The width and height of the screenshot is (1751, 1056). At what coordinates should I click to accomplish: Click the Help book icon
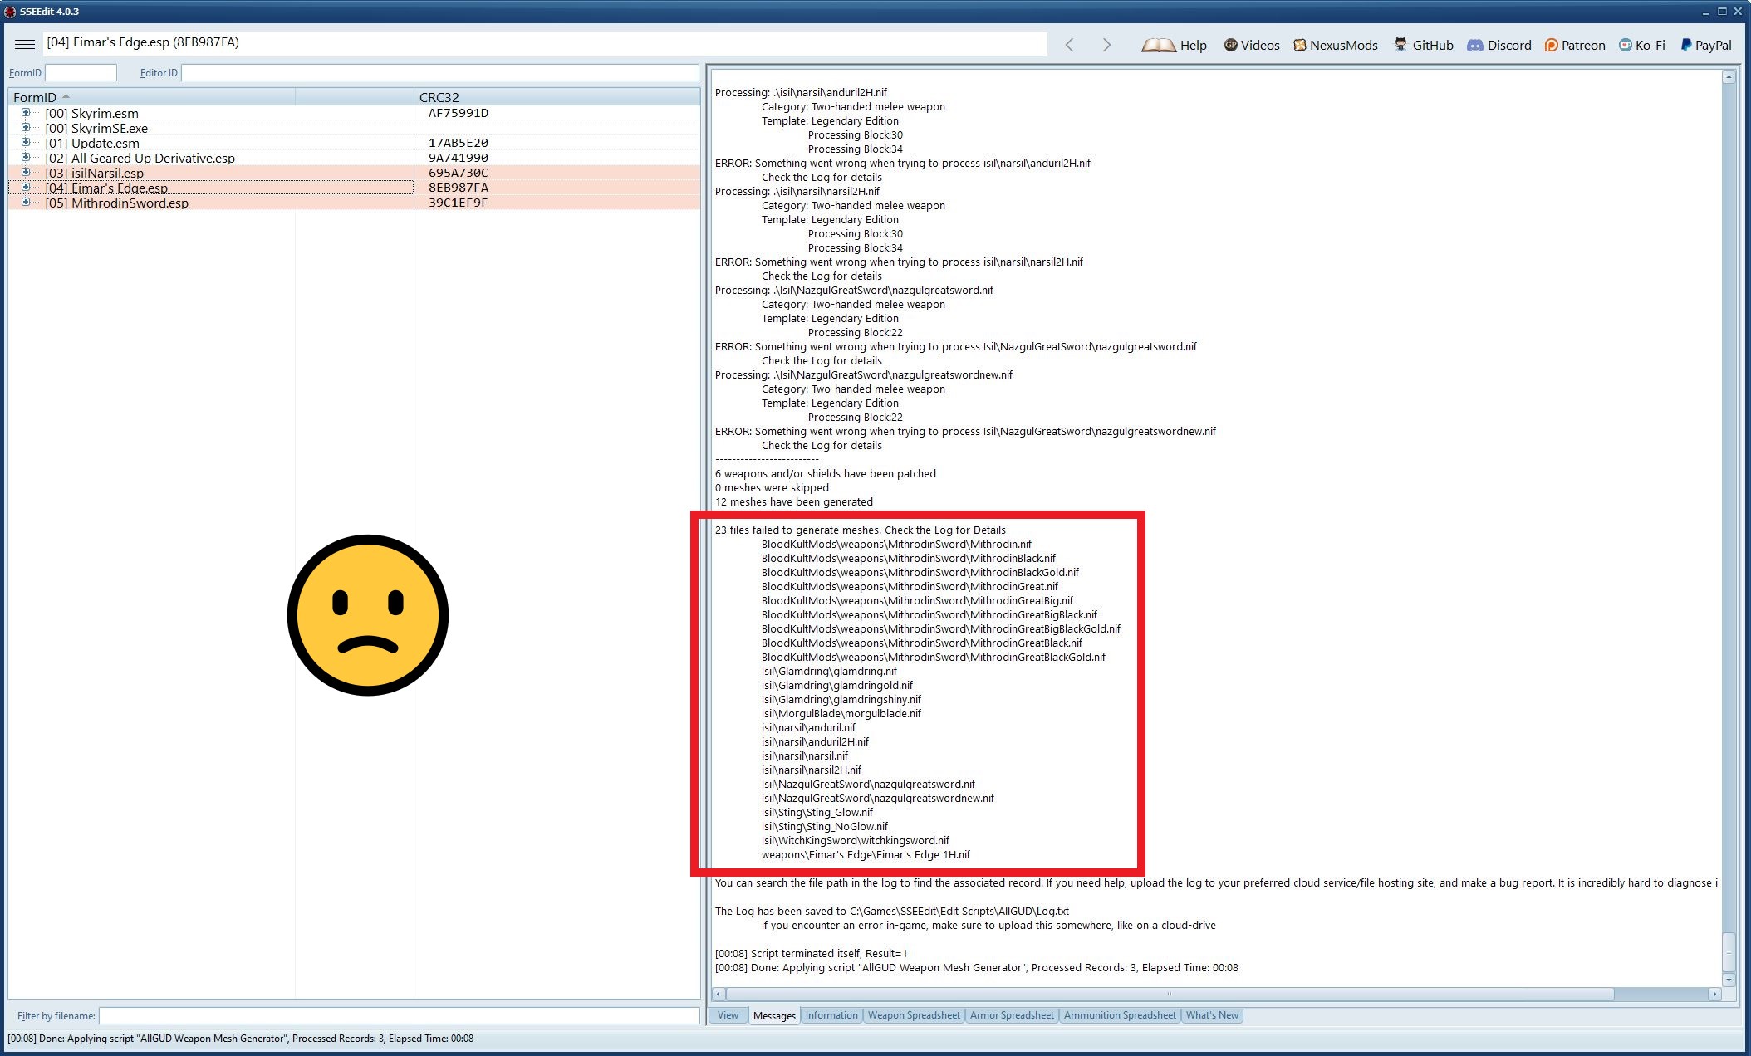[1158, 46]
